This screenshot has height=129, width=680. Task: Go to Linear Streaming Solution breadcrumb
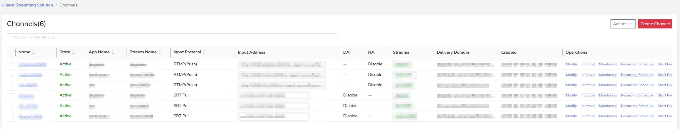[x=28, y=5]
